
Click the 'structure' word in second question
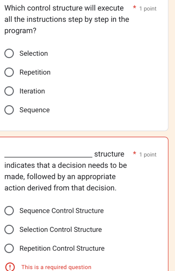pos(109,154)
